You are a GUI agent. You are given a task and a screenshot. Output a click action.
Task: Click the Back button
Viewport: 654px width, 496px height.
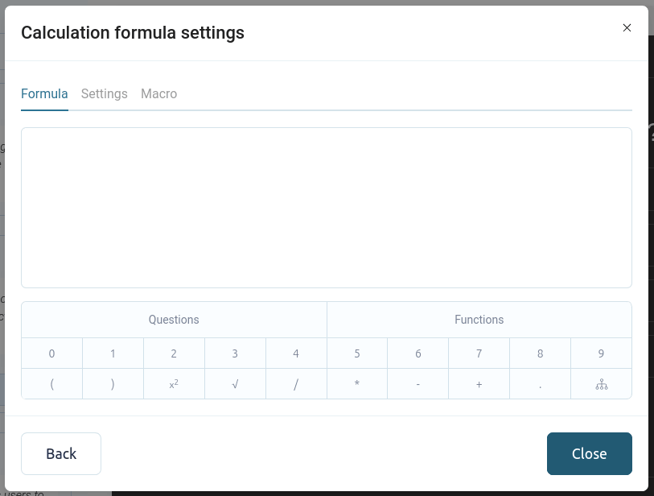click(x=61, y=454)
